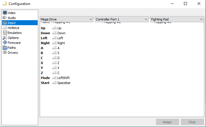Select the Firmware label in sidebar
This screenshot has width=206, height=127.
click(14, 43)
